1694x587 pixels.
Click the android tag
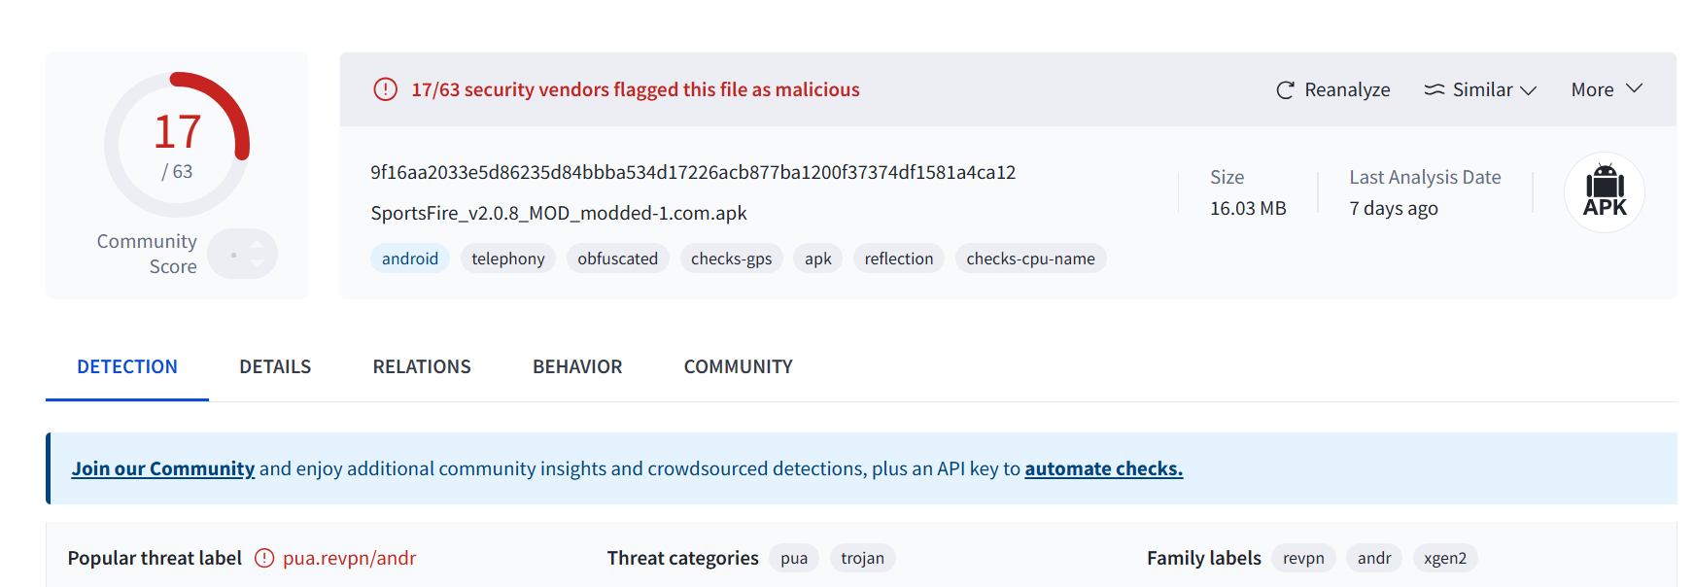coord(410,259)
